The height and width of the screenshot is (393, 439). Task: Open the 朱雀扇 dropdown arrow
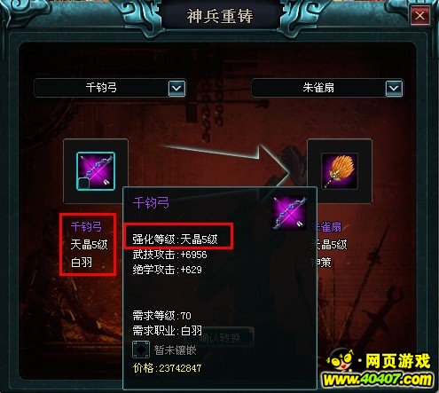point(394,88)
